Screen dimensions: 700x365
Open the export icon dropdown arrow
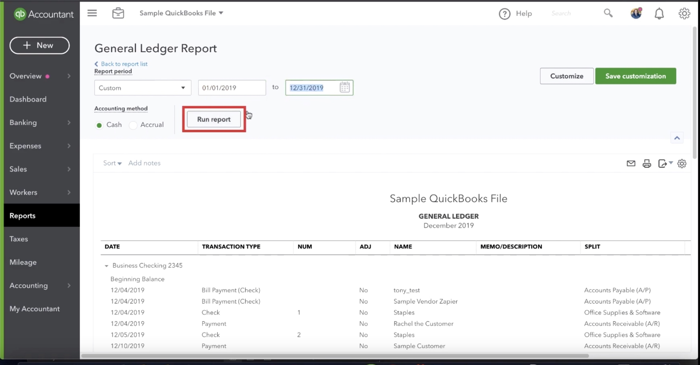(671, 163)
